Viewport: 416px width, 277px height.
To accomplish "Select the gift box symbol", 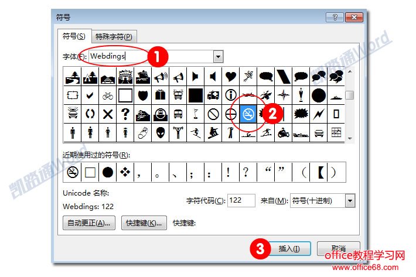I will click(160, 95).
